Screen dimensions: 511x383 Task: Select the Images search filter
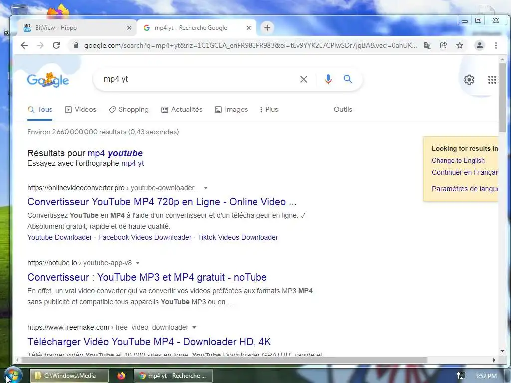pos(231,109)
